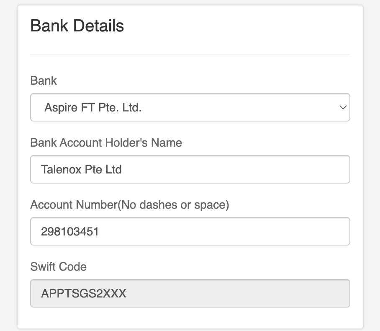
Task: Click the "Swift Code" label
Action: tap(59, 266)
